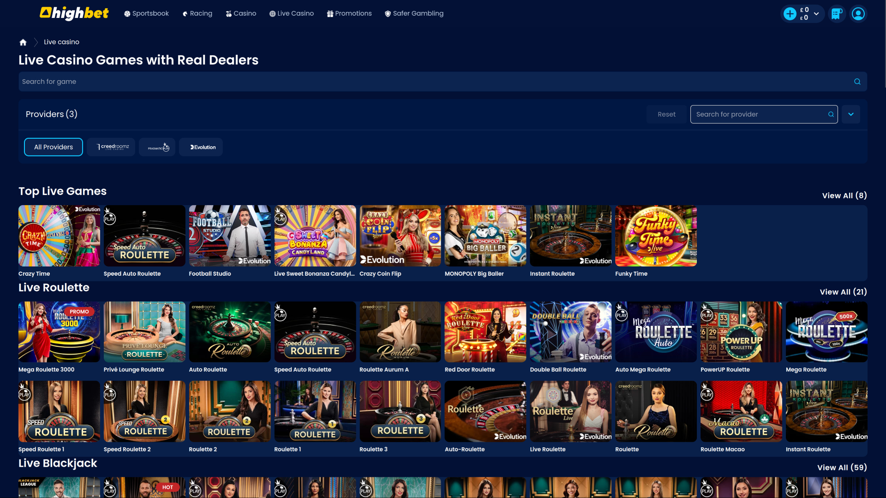Collapse the providers filter section
Image resolution: width=886 pixels, height=498 pixels.
pos(851,114)
